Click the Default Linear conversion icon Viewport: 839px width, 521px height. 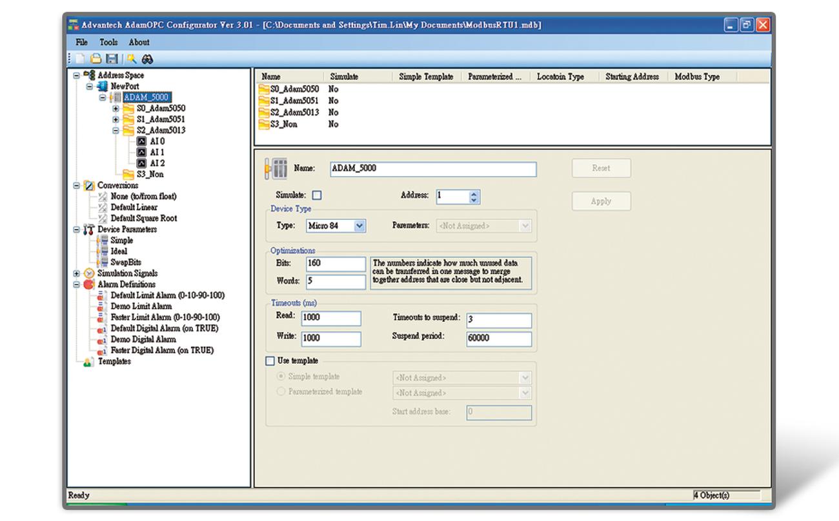pyautogui.click(x=103, y=208)
